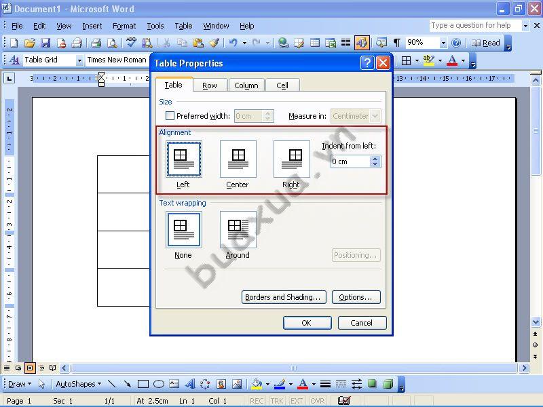Select the Rectangle drawing tool
The width and height of the screenshot is (543, 407).
[143, 384]
